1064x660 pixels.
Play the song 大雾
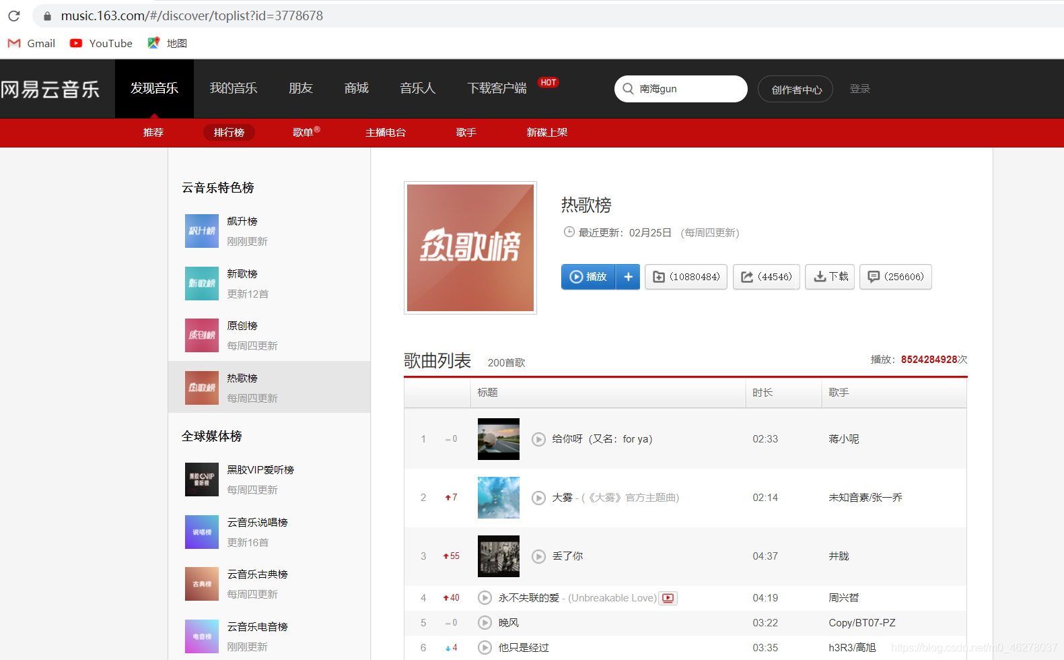(538, 498)
